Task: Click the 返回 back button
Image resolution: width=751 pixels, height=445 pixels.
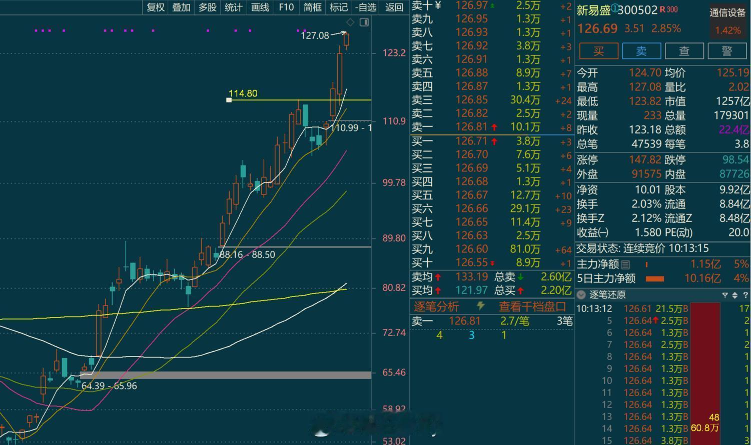Action: point(394,7)
